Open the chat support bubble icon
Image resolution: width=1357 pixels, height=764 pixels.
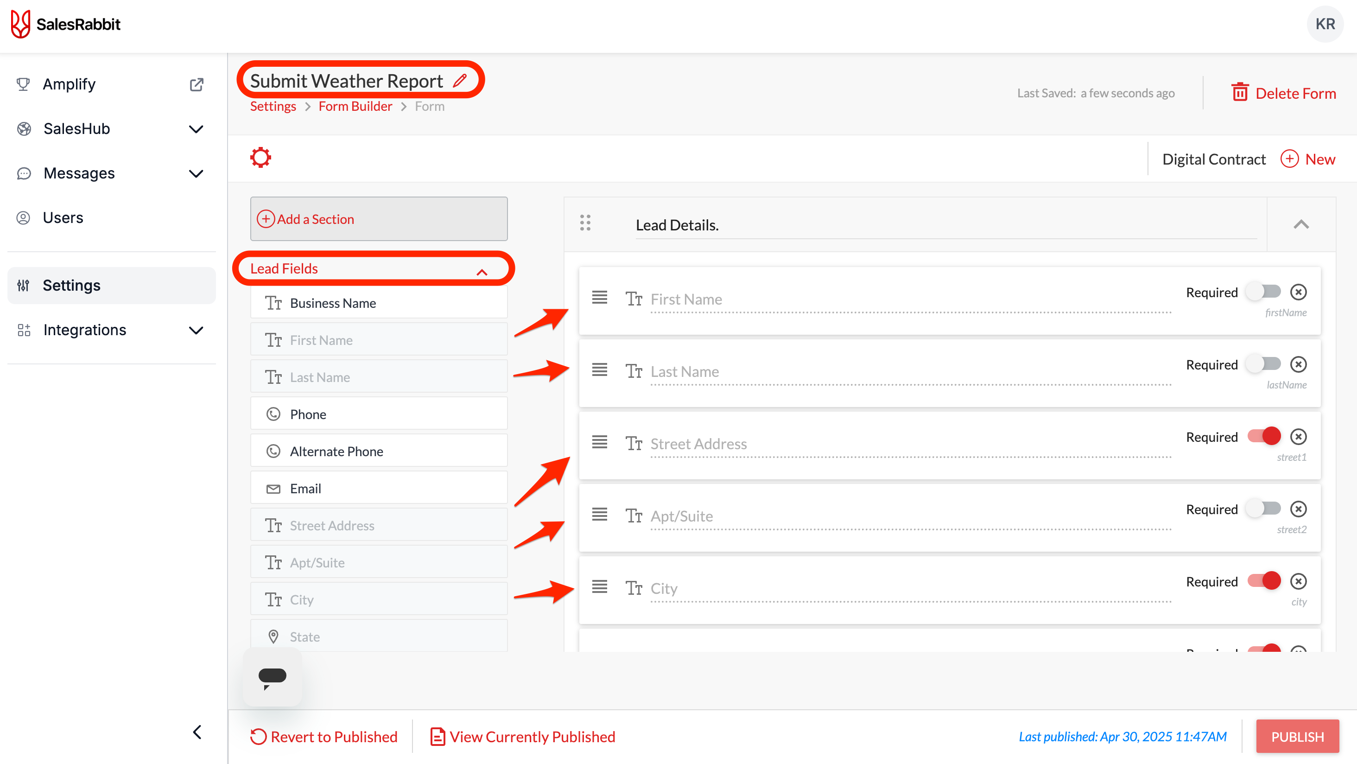273,676
